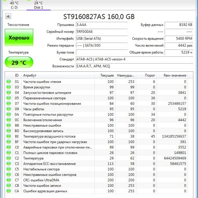Click status dot for Аппаратное ECC-восстановление

[9, 164]
